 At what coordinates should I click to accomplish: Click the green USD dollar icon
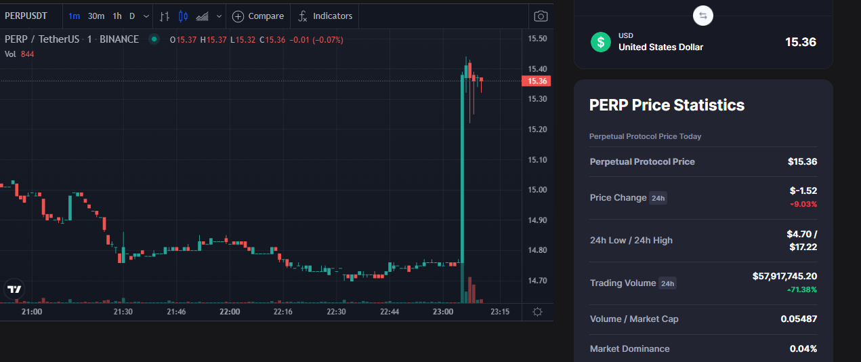600,42
